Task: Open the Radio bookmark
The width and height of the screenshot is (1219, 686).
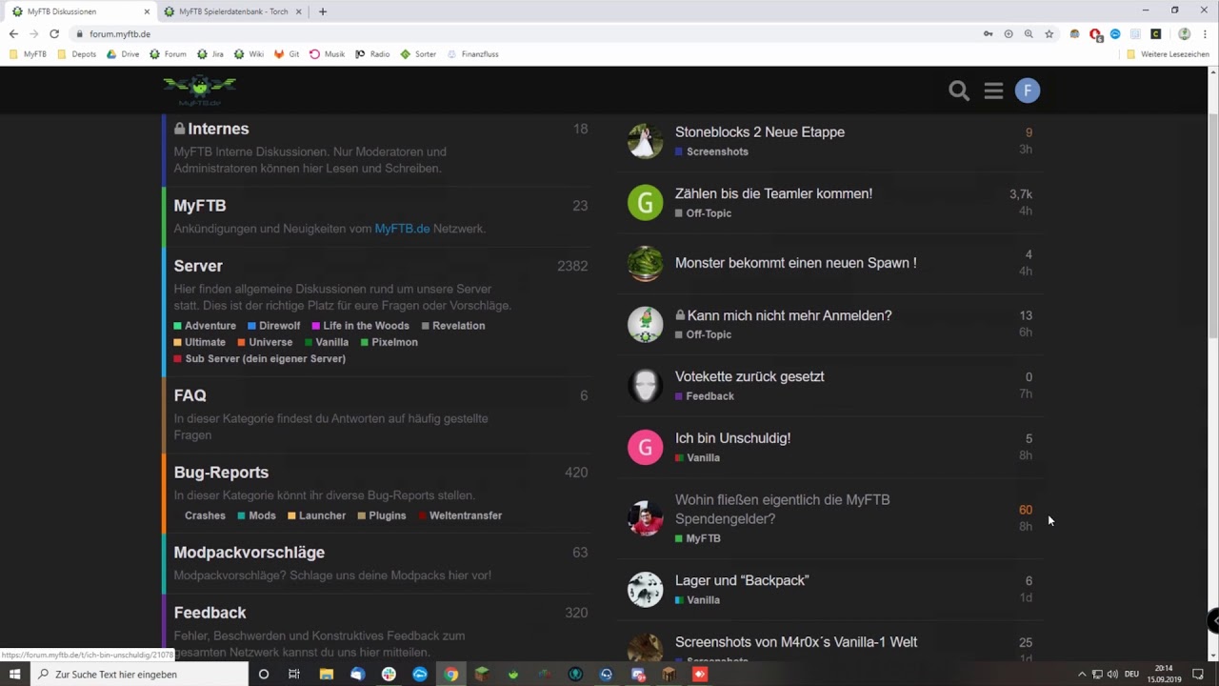Action: (x=372, y=54)
